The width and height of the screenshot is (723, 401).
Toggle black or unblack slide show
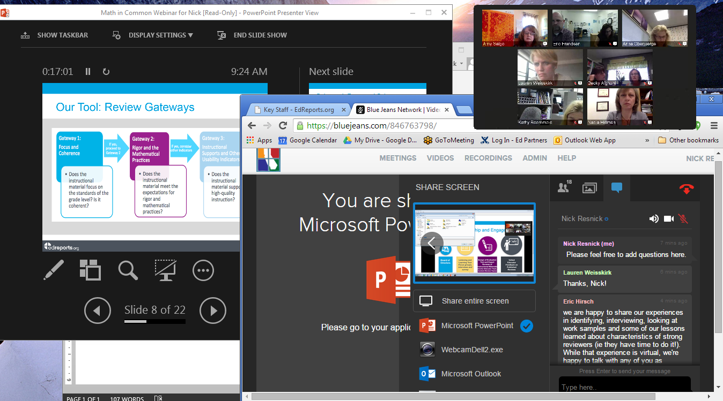[166, 270]
